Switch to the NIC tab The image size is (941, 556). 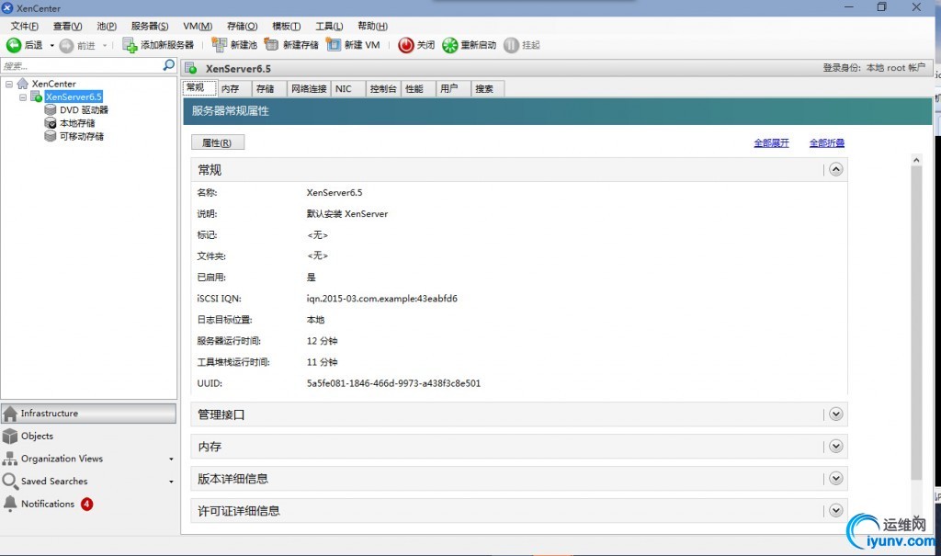(348, 89)
